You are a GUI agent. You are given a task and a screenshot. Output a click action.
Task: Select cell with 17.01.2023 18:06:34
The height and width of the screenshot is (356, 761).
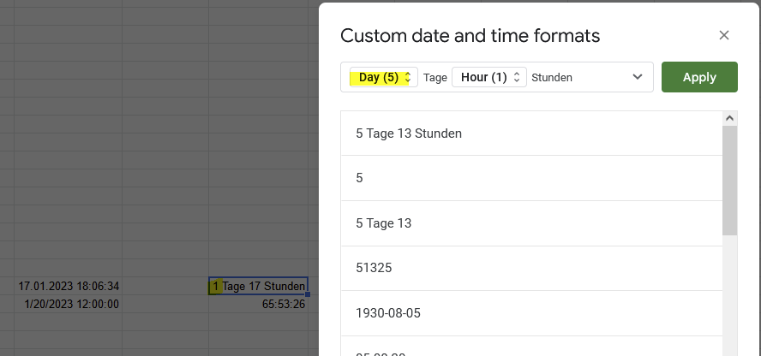(69, 286)
